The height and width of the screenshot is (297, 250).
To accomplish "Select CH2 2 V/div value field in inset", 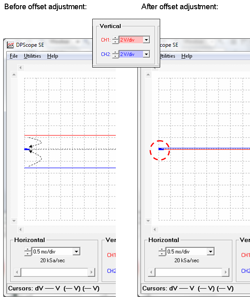I will [x=131, y=54].
